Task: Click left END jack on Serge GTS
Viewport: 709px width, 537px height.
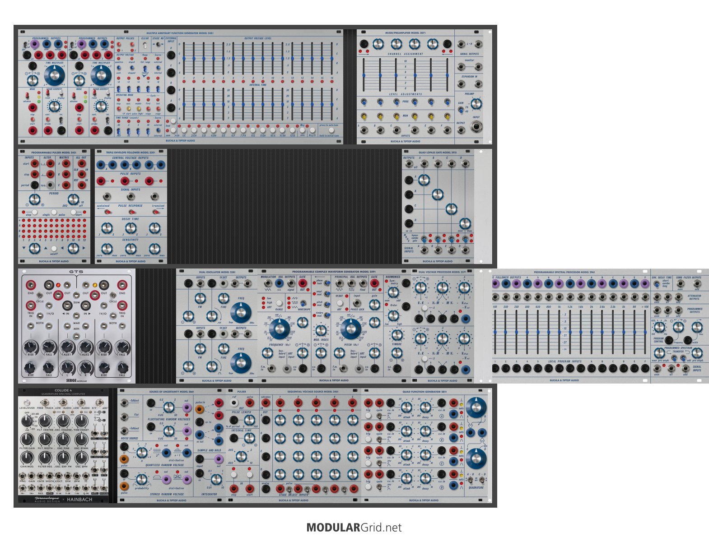Action: click(31, 285)
